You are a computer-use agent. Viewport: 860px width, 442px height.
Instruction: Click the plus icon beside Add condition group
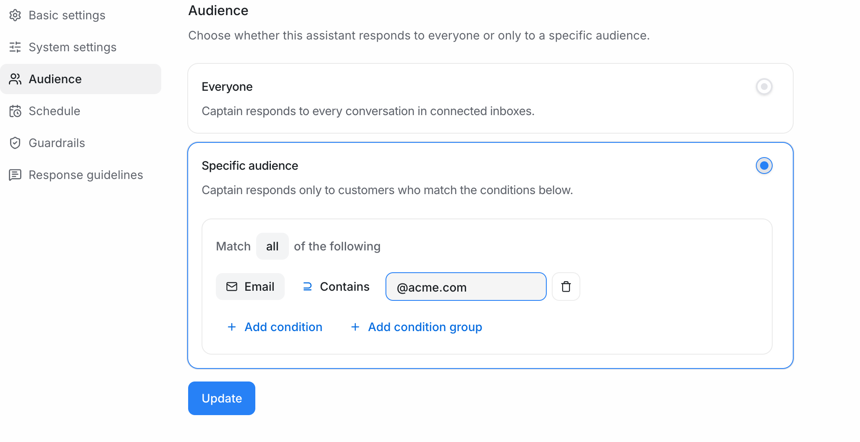point(355,327)
